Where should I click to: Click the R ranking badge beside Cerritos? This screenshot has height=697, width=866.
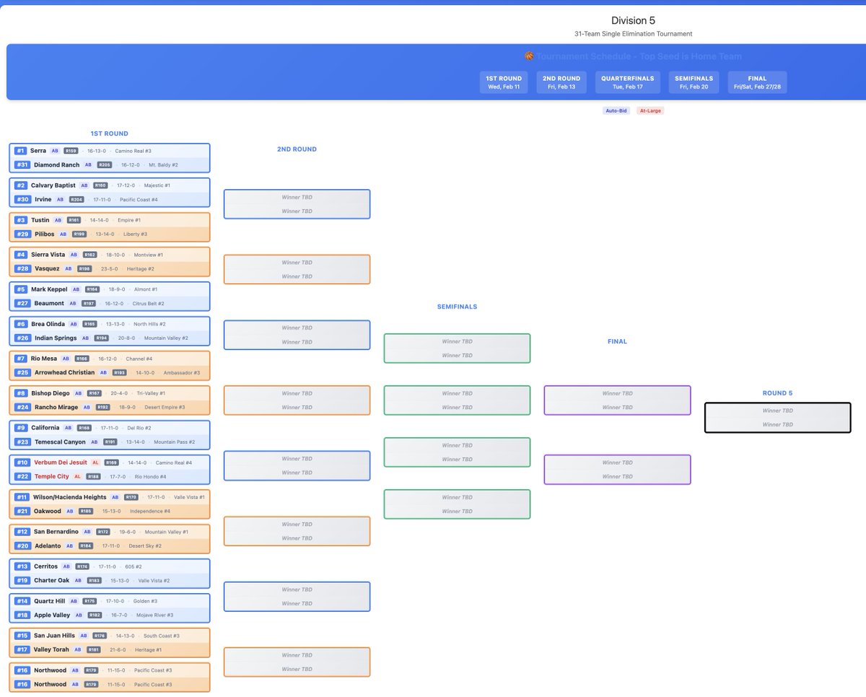point(83,566)
